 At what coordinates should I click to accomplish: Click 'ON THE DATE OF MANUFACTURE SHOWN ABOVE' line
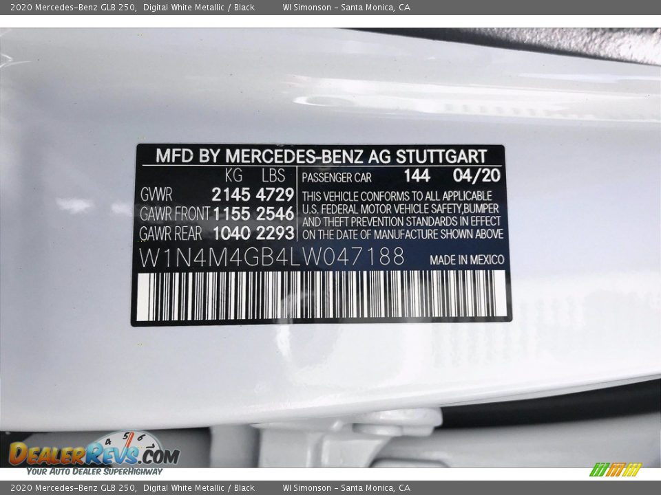tap(403, 234)
